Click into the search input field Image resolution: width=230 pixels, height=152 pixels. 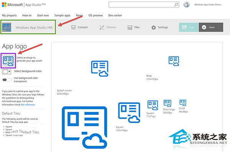141,5
